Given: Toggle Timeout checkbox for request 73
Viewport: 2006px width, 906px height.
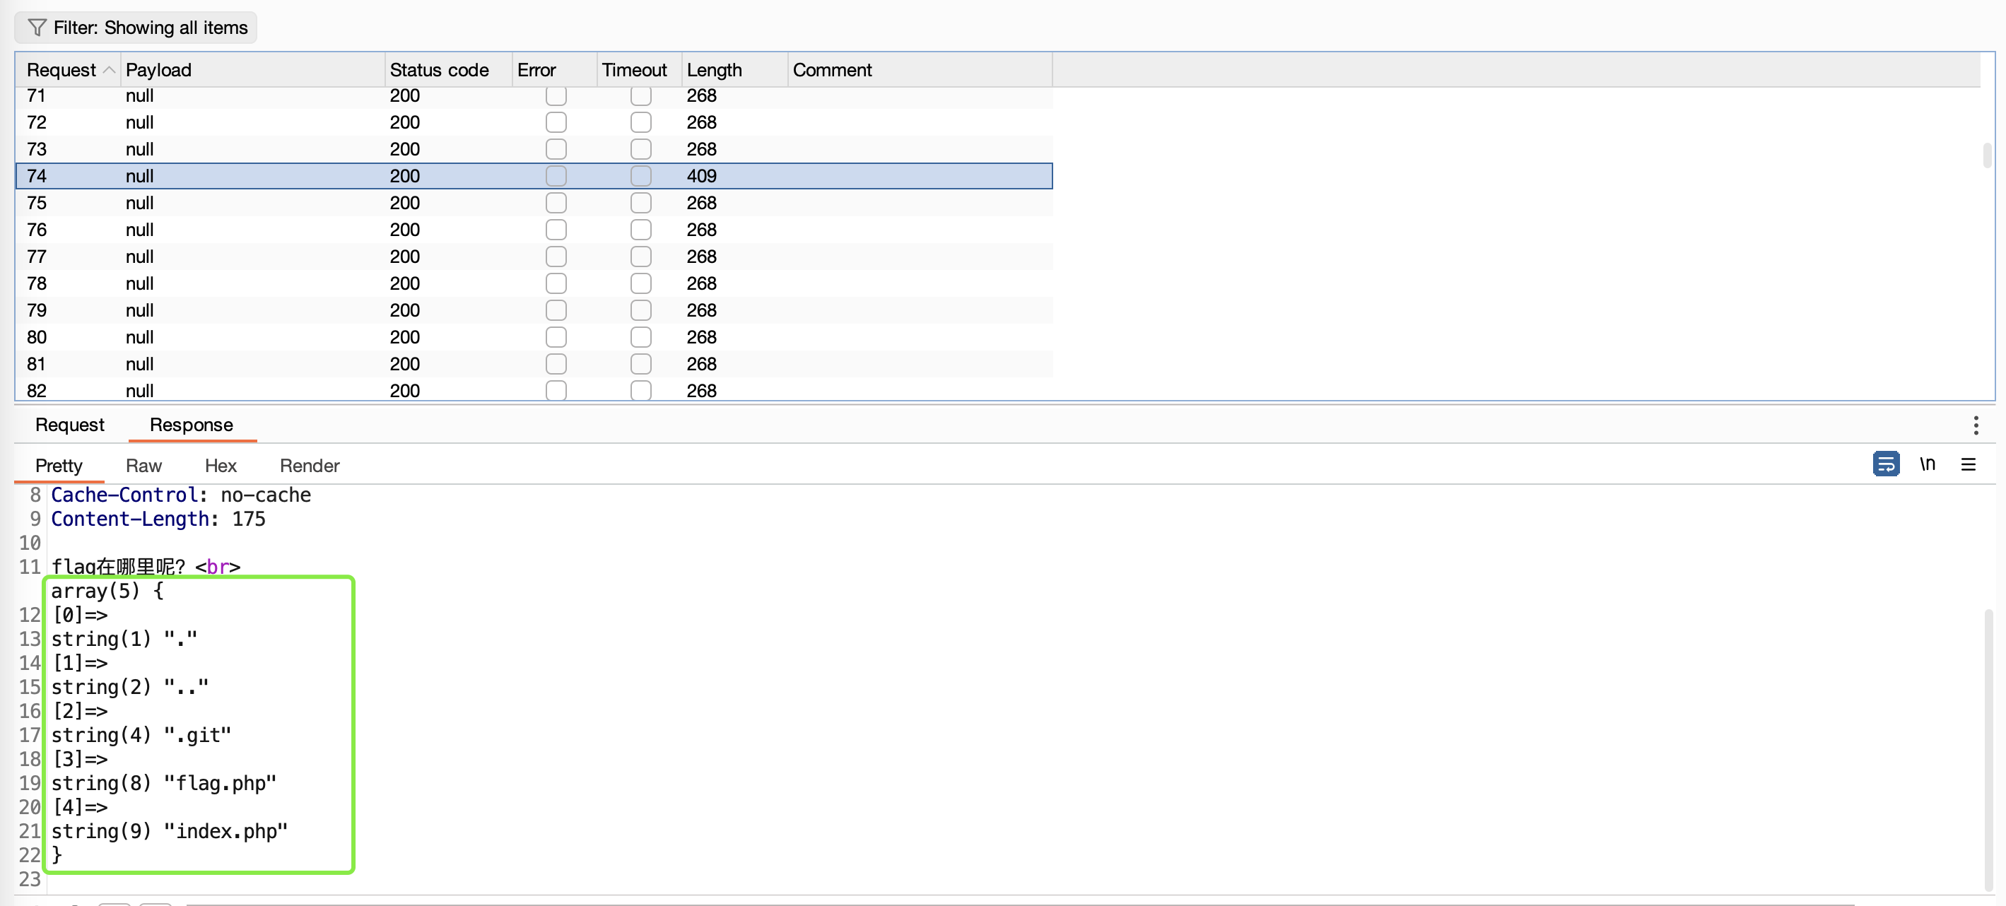Looking at the screenshot, I should click(x=641, y=148).
